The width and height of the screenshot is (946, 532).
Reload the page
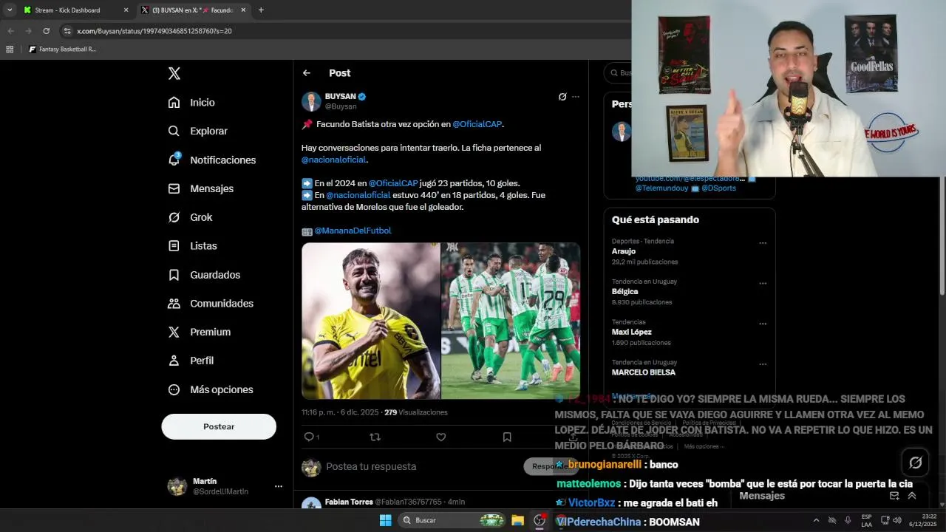pyautogui.click(x=46, y=31)
